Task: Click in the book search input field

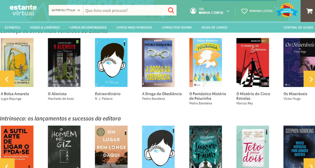Action: 125,10
